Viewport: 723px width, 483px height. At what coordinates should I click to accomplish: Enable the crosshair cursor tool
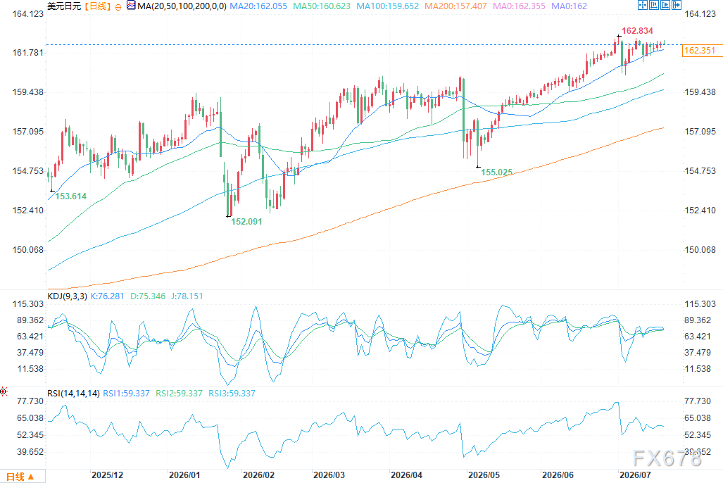tap(643, 5)
